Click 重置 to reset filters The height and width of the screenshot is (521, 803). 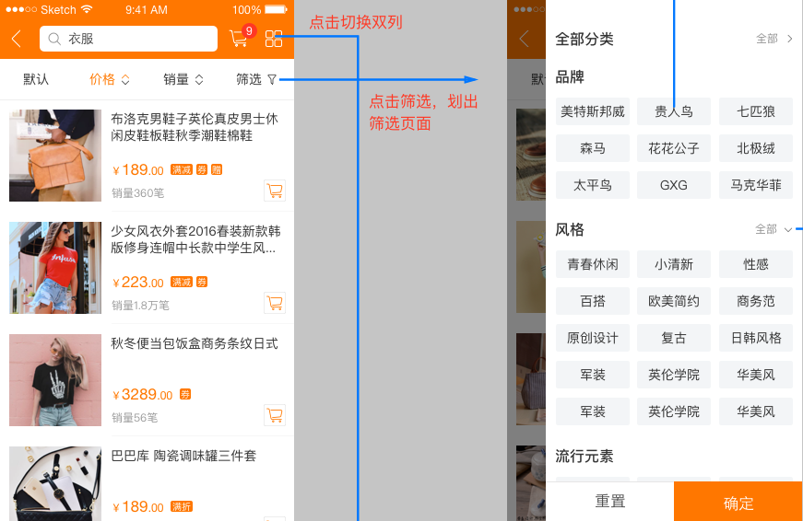pyautogui.click(x=610, y=502)
